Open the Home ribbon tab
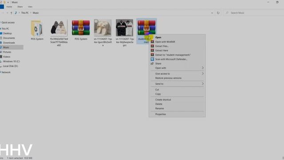The height and width of the screenshot is (160, 284). [9, 7]
